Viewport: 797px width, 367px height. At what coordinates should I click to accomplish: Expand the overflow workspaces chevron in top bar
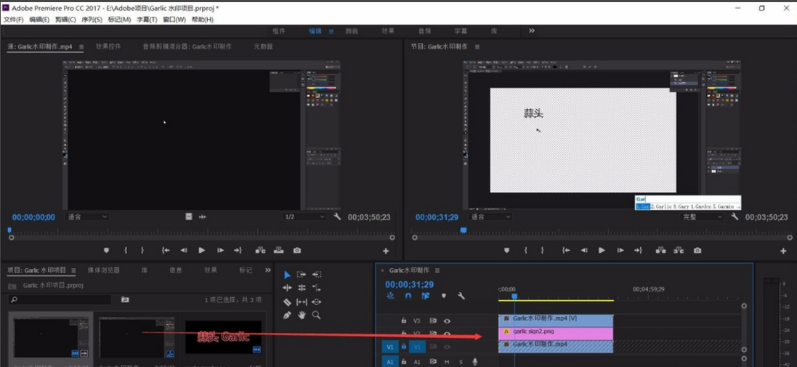(x=532, y=31)
